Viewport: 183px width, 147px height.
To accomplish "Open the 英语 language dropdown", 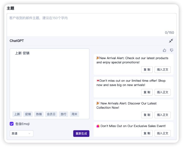I will click(x=22, y=134).
